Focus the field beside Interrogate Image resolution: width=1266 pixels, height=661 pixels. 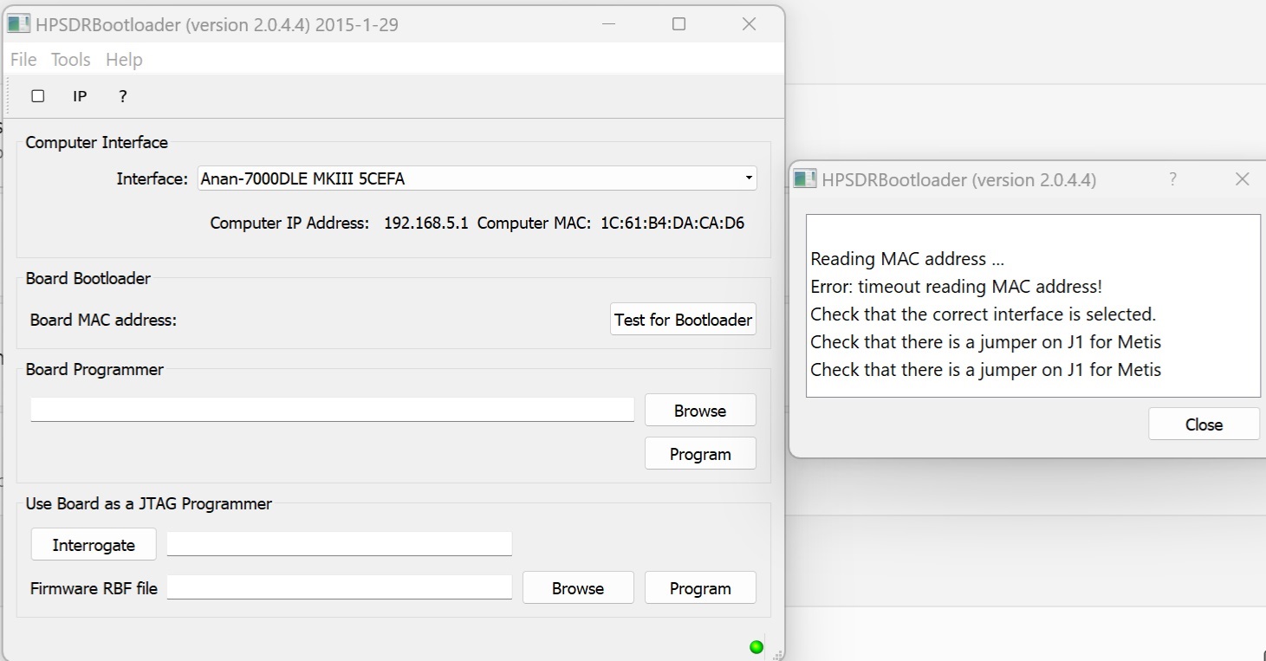(340, 544)
